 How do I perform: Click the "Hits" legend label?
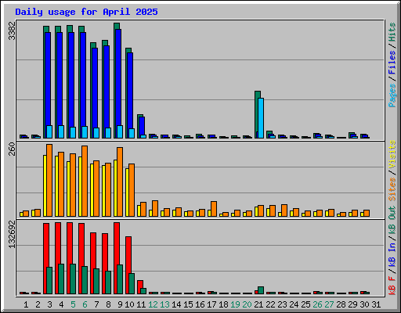(x=392, y=32)
